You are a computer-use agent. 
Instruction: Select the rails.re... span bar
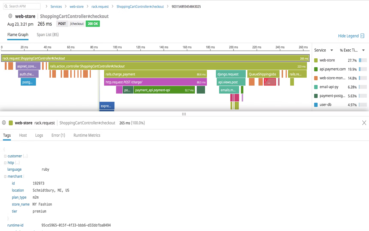click(x=298, y=74)
